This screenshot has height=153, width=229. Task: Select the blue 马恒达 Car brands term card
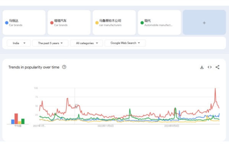24,23
